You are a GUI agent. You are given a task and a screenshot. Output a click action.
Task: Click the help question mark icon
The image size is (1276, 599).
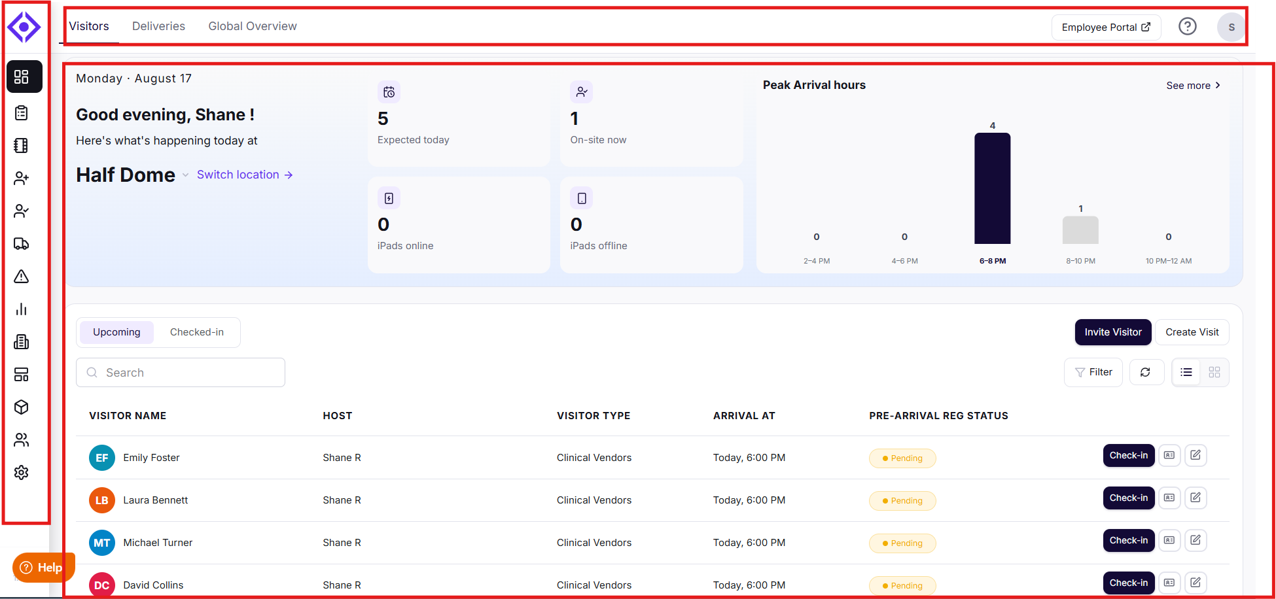point(1187,27)
